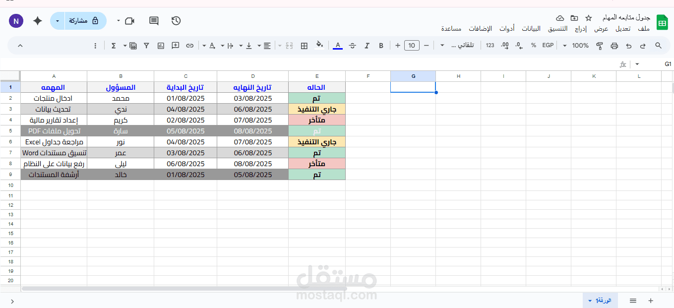This screenshot has width=674, height=308.
Task: Click the insert comment icon
Action: (175, 46)
